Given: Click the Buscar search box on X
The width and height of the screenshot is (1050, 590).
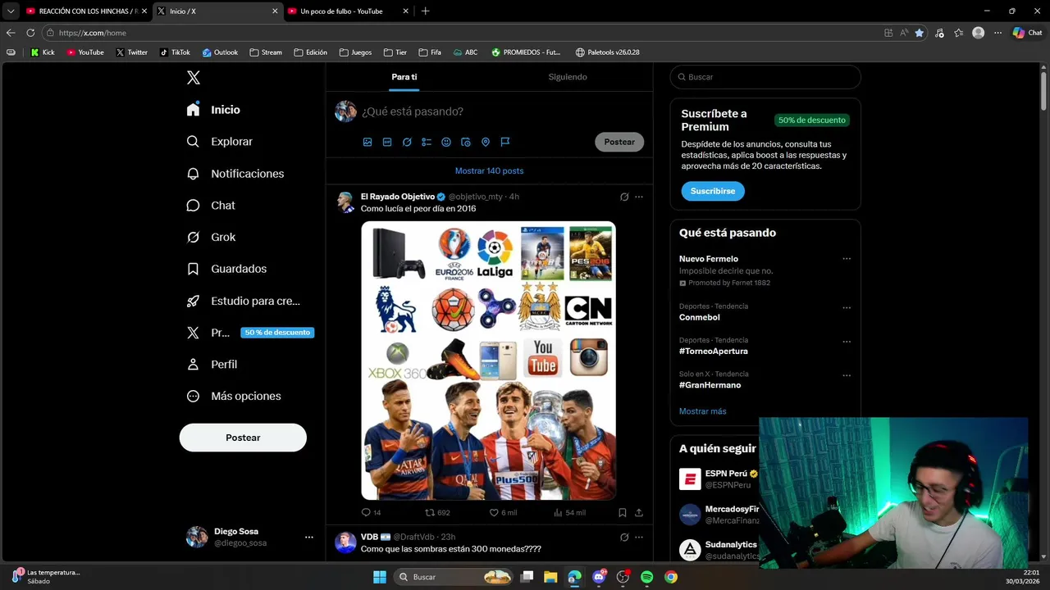Looking at the screenshot, I should point(765,77).
